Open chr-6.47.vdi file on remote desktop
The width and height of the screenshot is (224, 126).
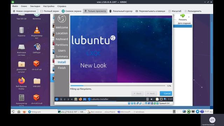click(37, 65)
